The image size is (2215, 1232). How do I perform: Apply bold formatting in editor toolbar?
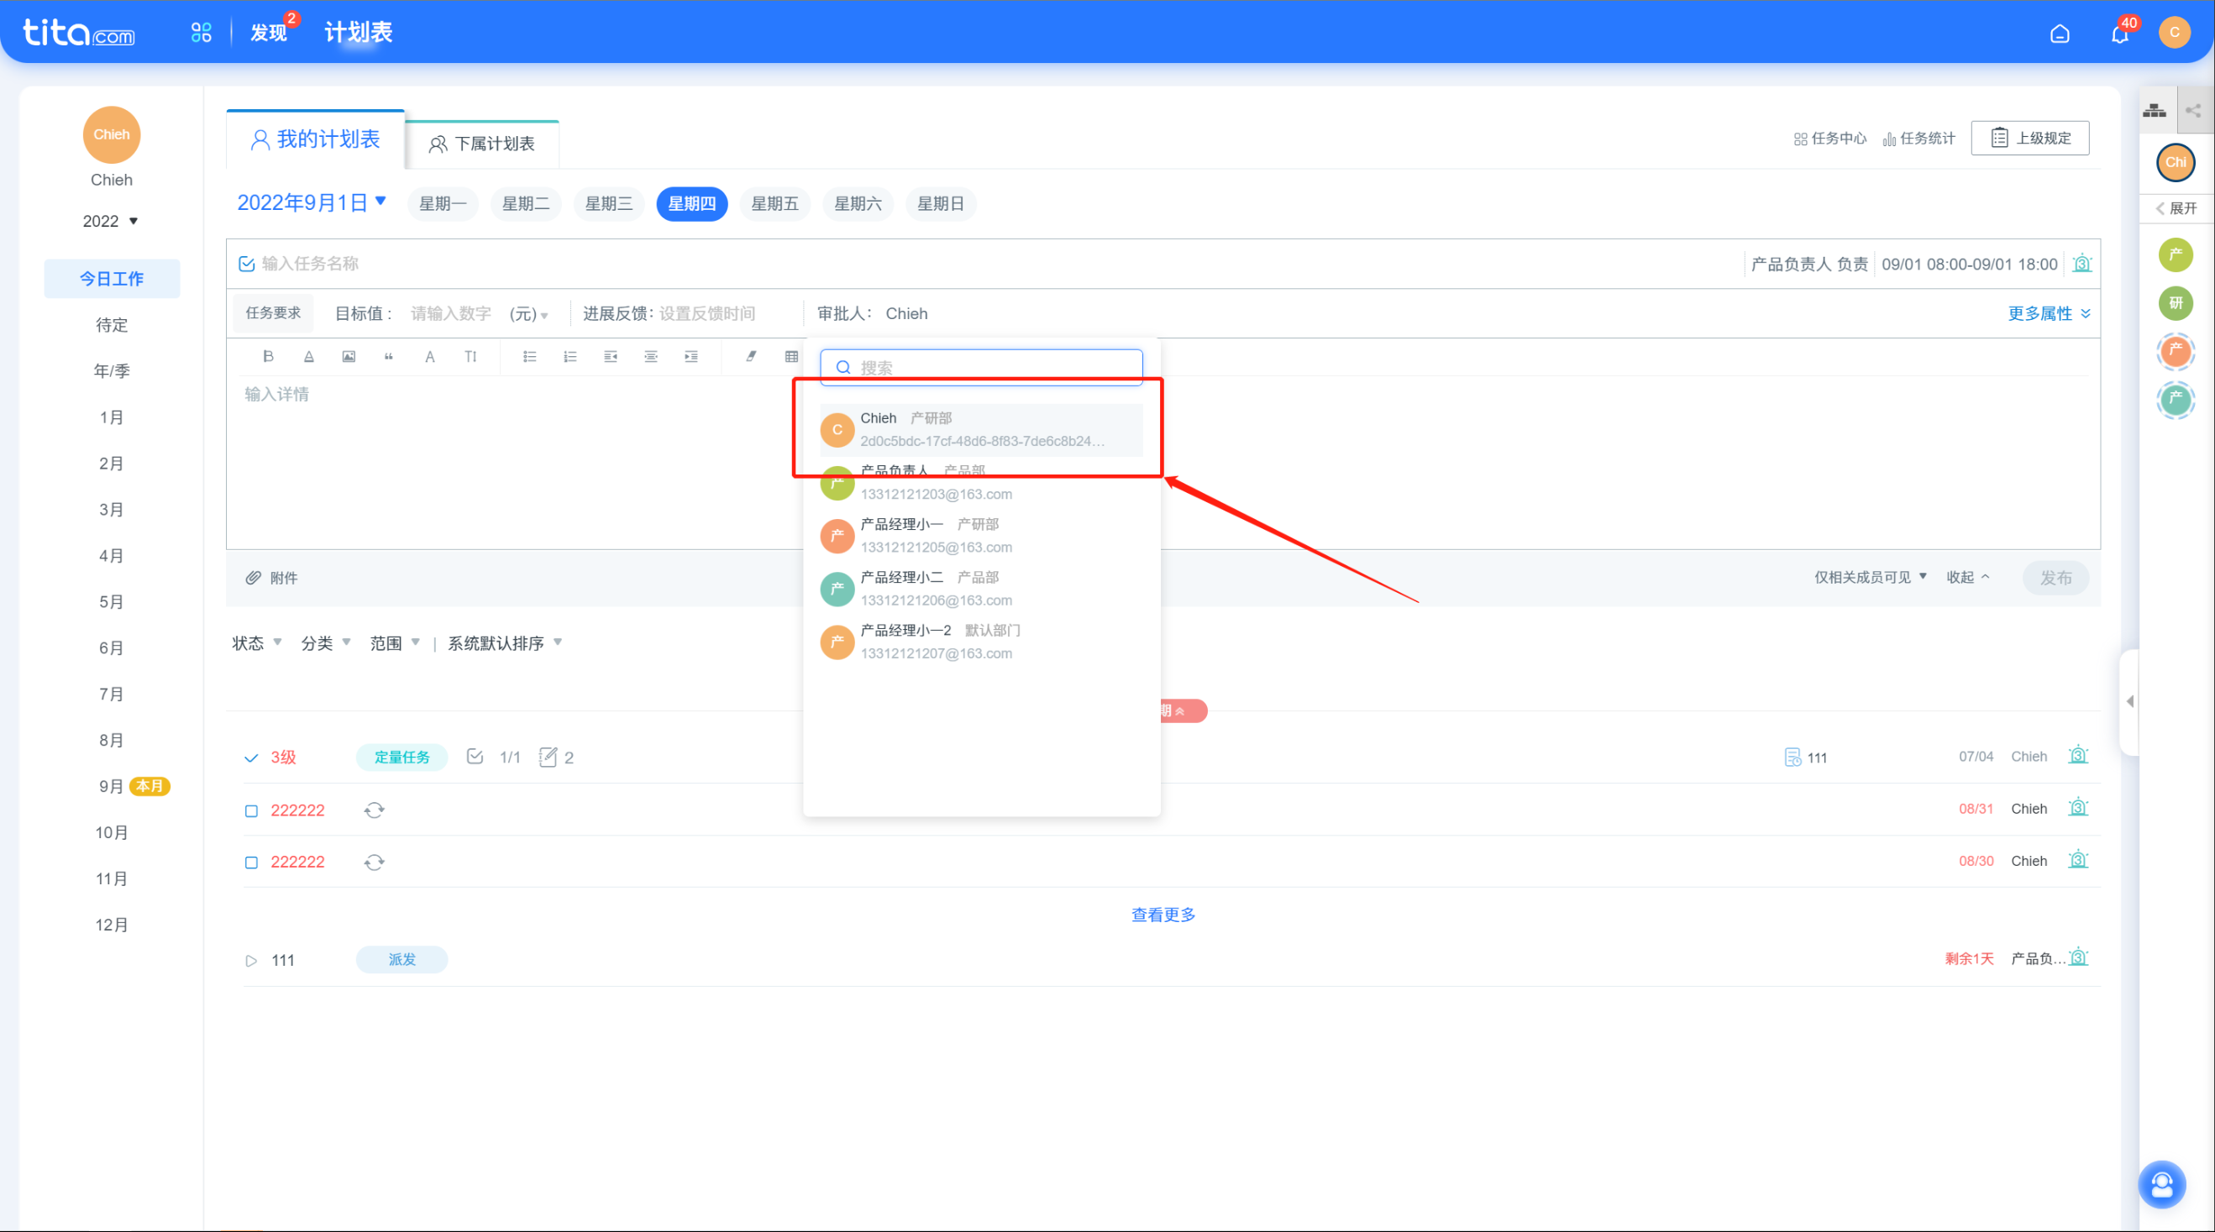click(x=268, y=356)
